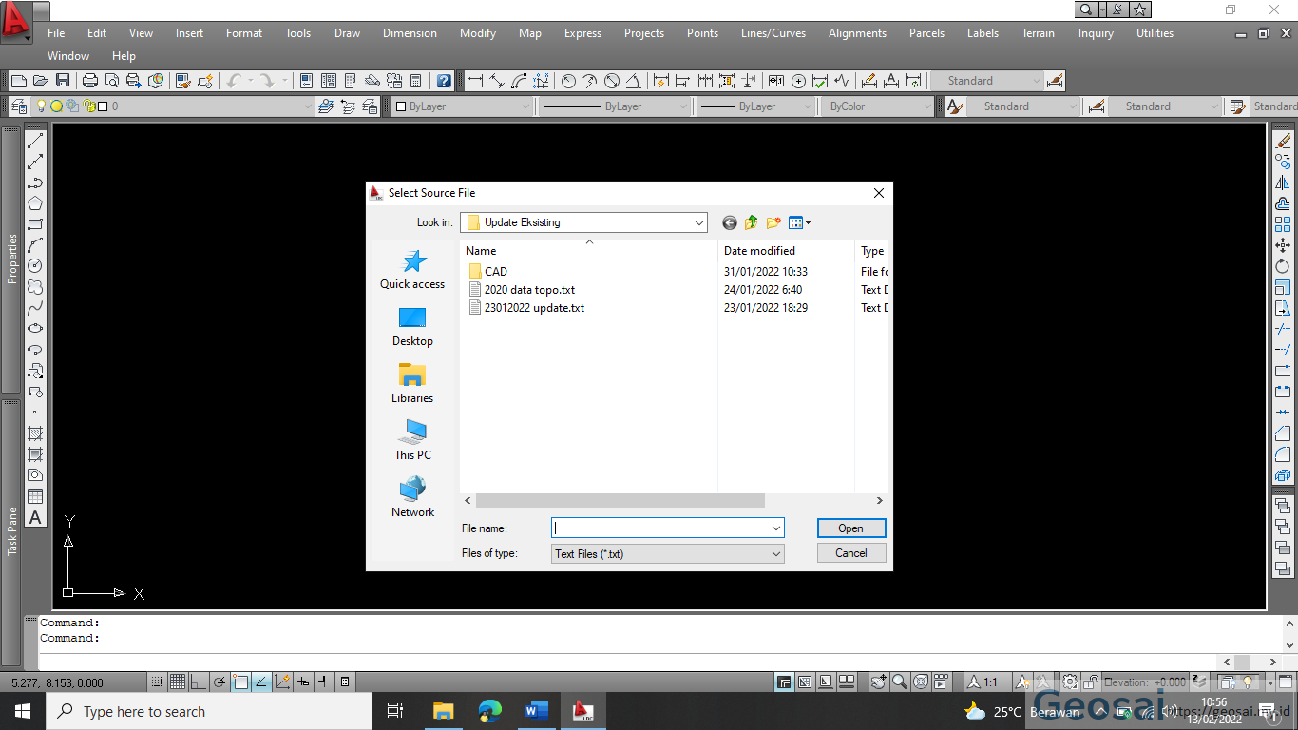Screen dimensions: 1298x730
Task: Click the Help question-mark toolbar icon
Action: (443, 81)
